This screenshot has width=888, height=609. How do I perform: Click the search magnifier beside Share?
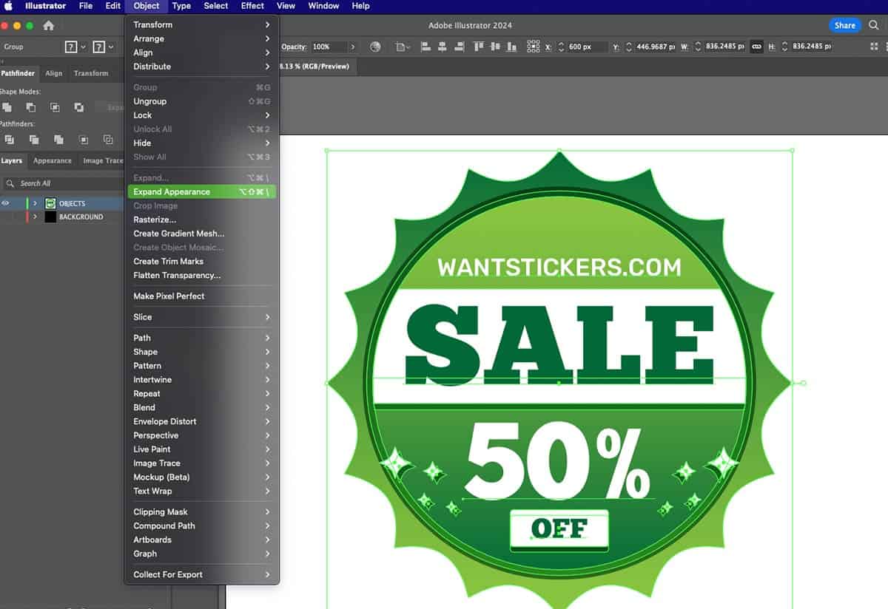(x=874, y=25)
